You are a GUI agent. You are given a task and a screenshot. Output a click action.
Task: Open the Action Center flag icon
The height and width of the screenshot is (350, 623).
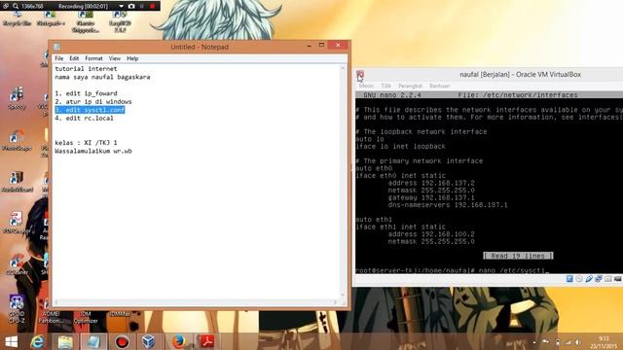click(x=545, y=342)
